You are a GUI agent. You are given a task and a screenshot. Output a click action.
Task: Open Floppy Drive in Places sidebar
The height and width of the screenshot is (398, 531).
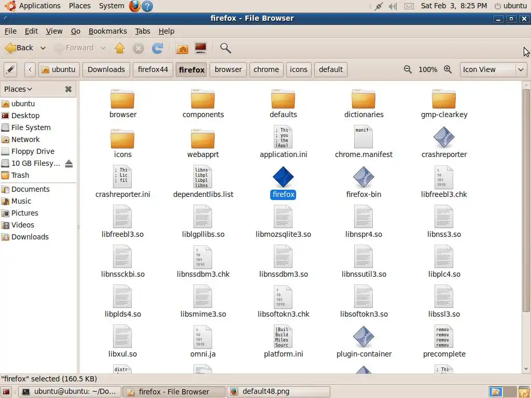coord(33,151)
